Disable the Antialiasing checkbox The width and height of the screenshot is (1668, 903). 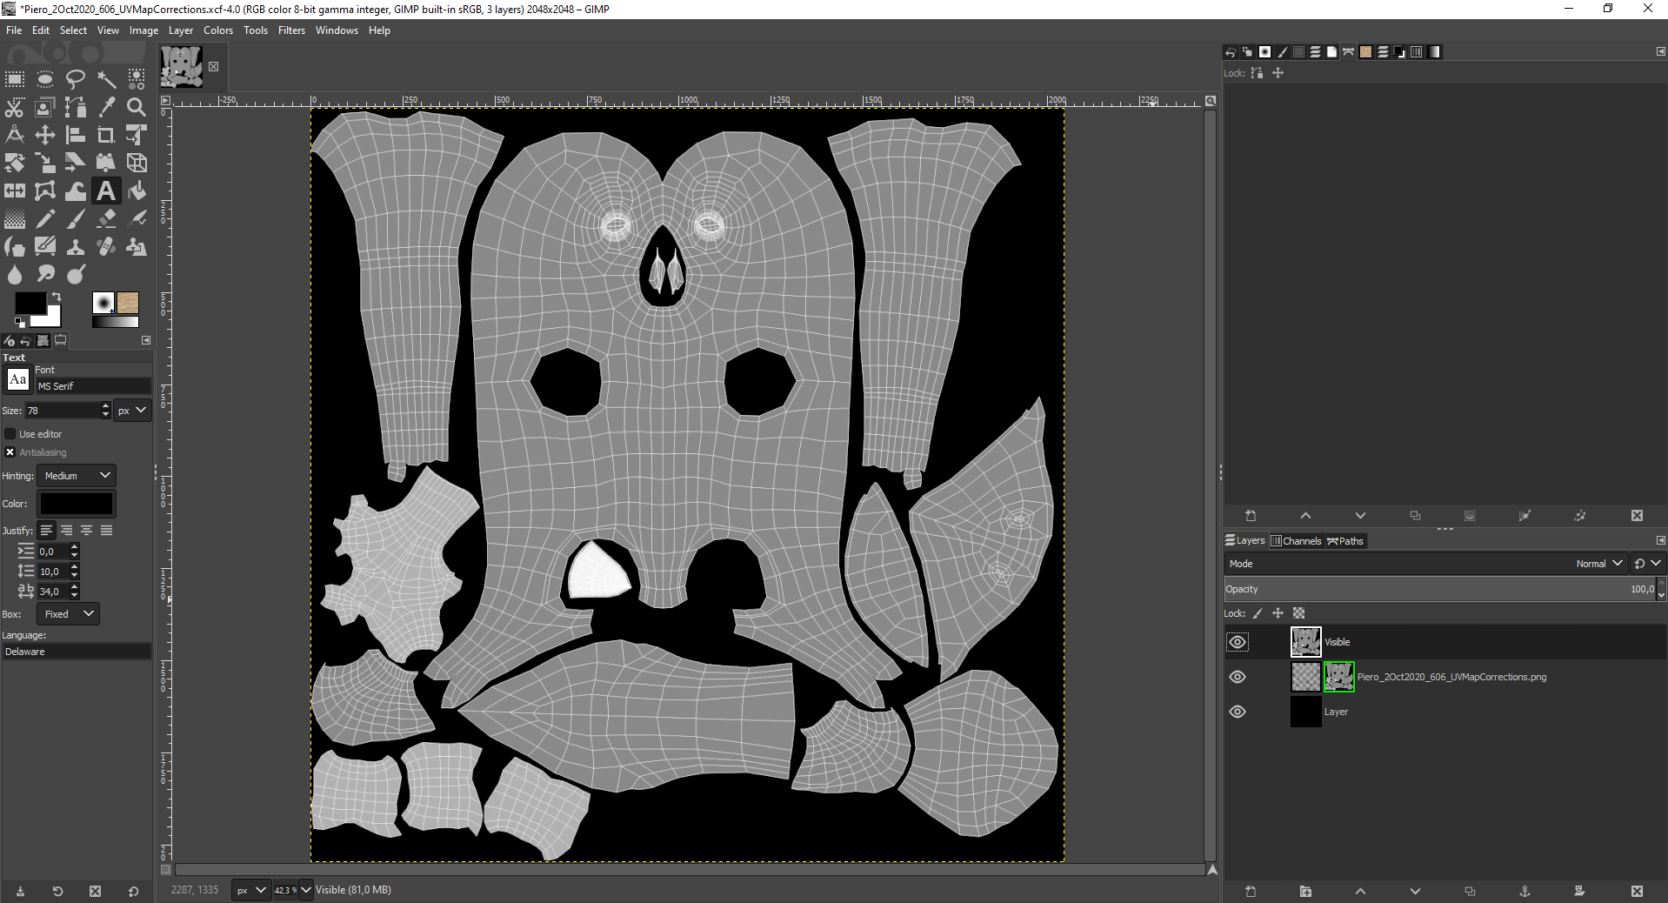[10, 452]
